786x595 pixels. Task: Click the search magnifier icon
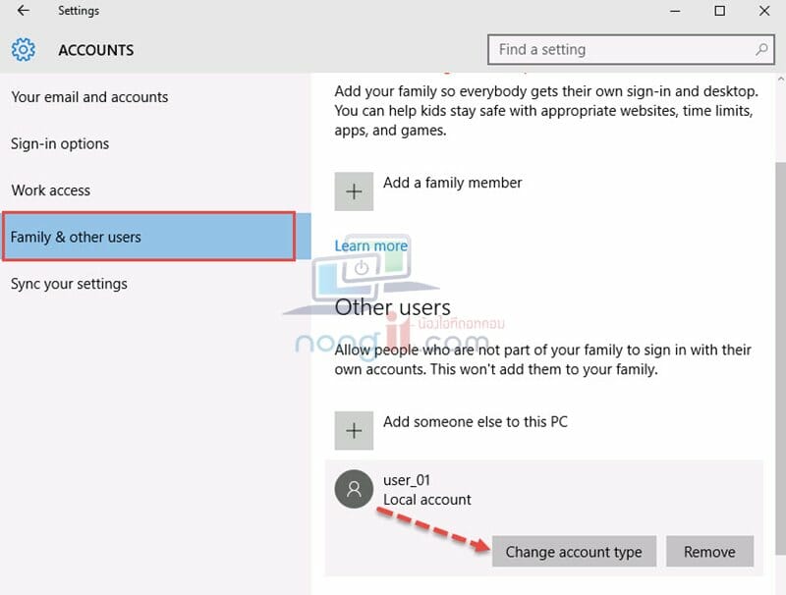[x=761, y=49]
